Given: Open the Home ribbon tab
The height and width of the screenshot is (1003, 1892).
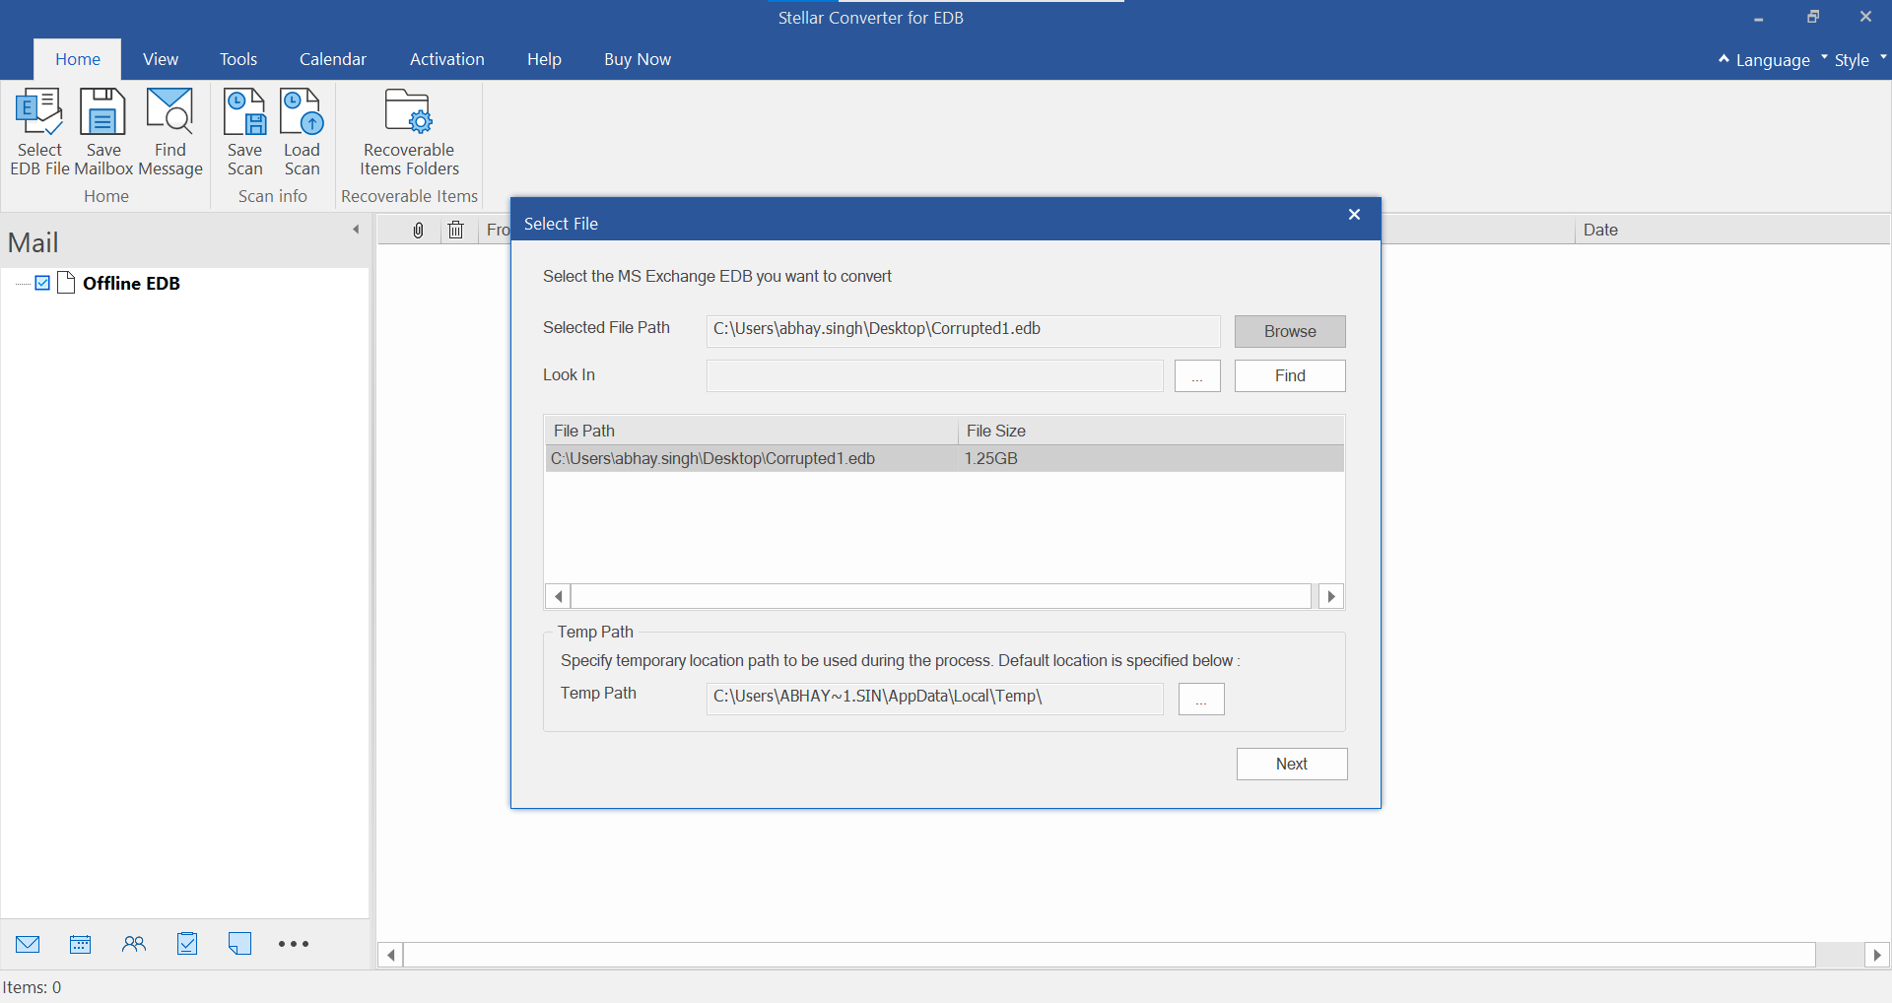Looking at the screenshot, I should (78, 59).
